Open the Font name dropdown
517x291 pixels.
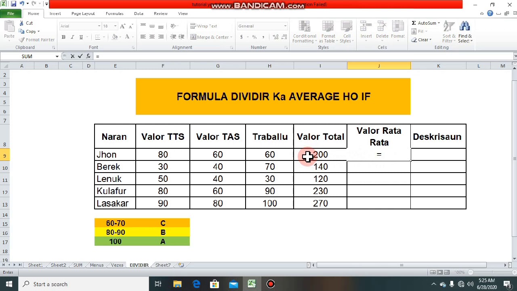point(99,26)
